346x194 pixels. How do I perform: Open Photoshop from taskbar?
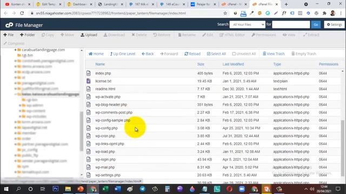pos(56,189)
